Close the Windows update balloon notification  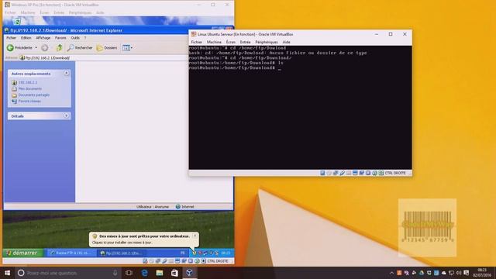click(x=195, y=236)
